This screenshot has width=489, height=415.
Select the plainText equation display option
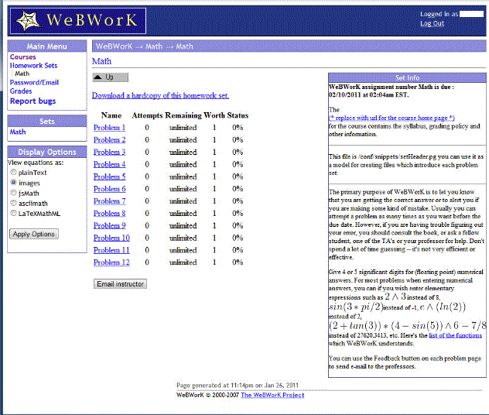click(x=13, y=173)
